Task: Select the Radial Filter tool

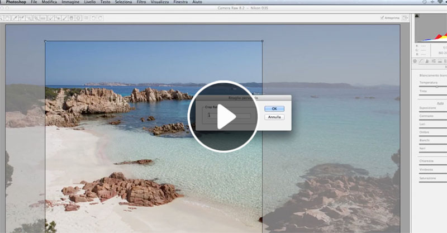Action: tap(78, 18)
